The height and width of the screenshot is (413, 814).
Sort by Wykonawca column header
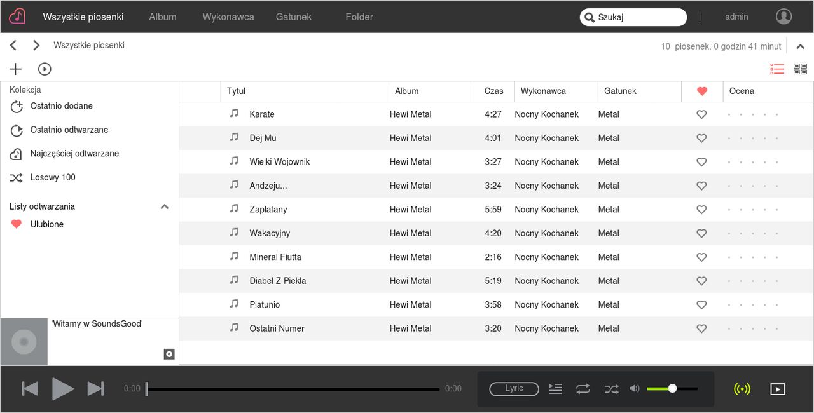click(556, 91)
